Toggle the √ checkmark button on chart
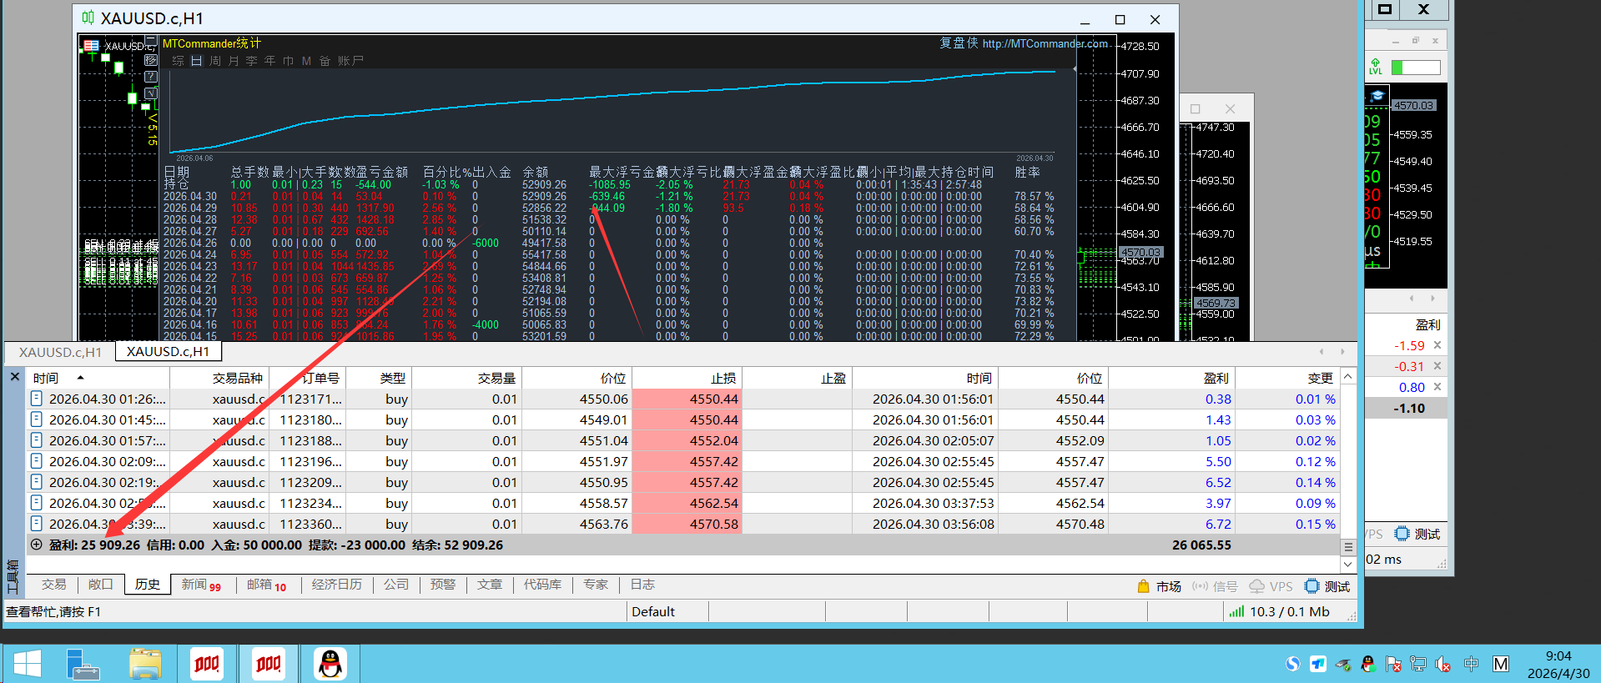The height and width of the screenshot is (683, 1601). (x=151, y=93)
